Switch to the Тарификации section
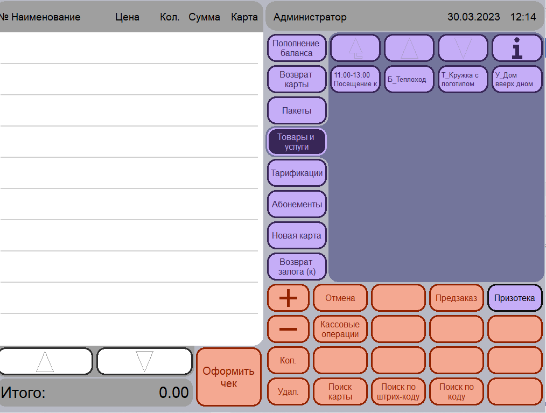546x413 pixels. (297, 173)
